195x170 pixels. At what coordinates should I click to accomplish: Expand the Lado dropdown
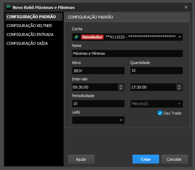coord(98,120)
